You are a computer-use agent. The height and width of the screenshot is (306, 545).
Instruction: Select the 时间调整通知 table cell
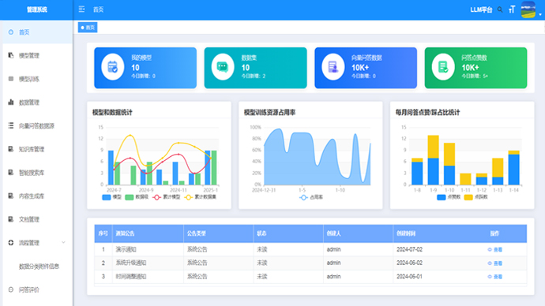[x=148, y=277]
